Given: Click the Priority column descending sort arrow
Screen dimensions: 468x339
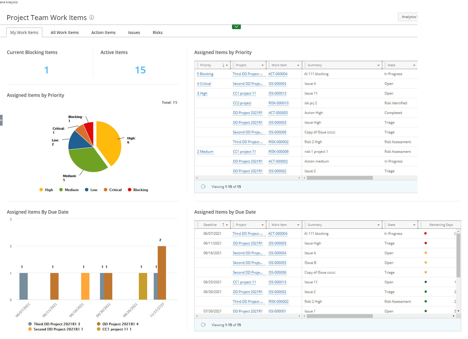Looking at the screenshot, I should tap(223, 65).
